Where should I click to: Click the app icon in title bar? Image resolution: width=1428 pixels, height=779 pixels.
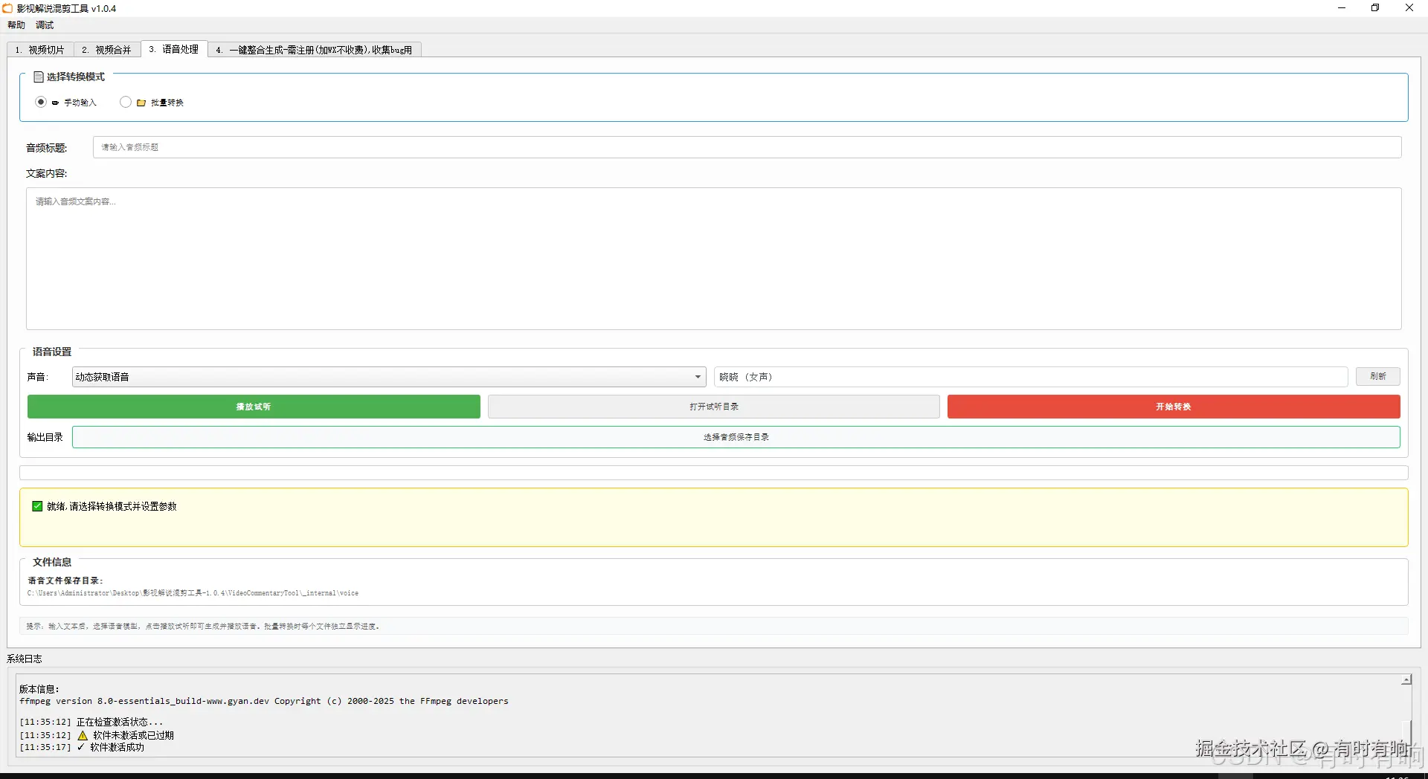(7, 8)
